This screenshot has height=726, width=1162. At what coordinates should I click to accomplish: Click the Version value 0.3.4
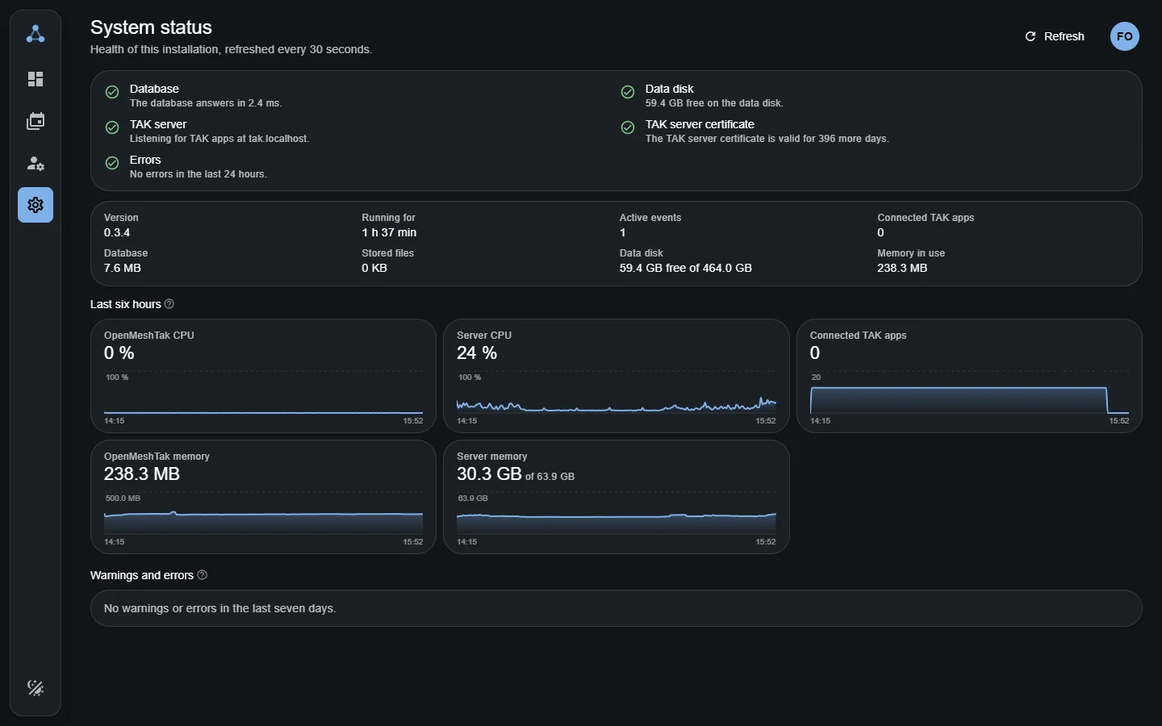coord(117,232)
